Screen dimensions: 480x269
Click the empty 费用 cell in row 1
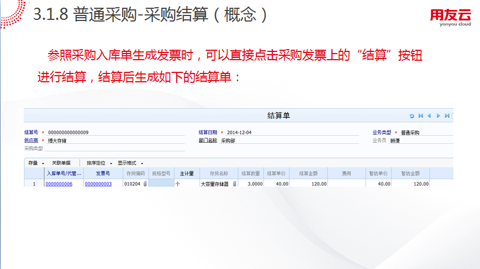click(346, 183)
